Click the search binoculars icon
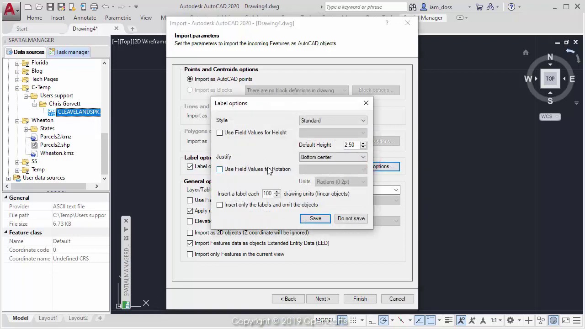The image size is (585, 329). click(x=413, y=7)
